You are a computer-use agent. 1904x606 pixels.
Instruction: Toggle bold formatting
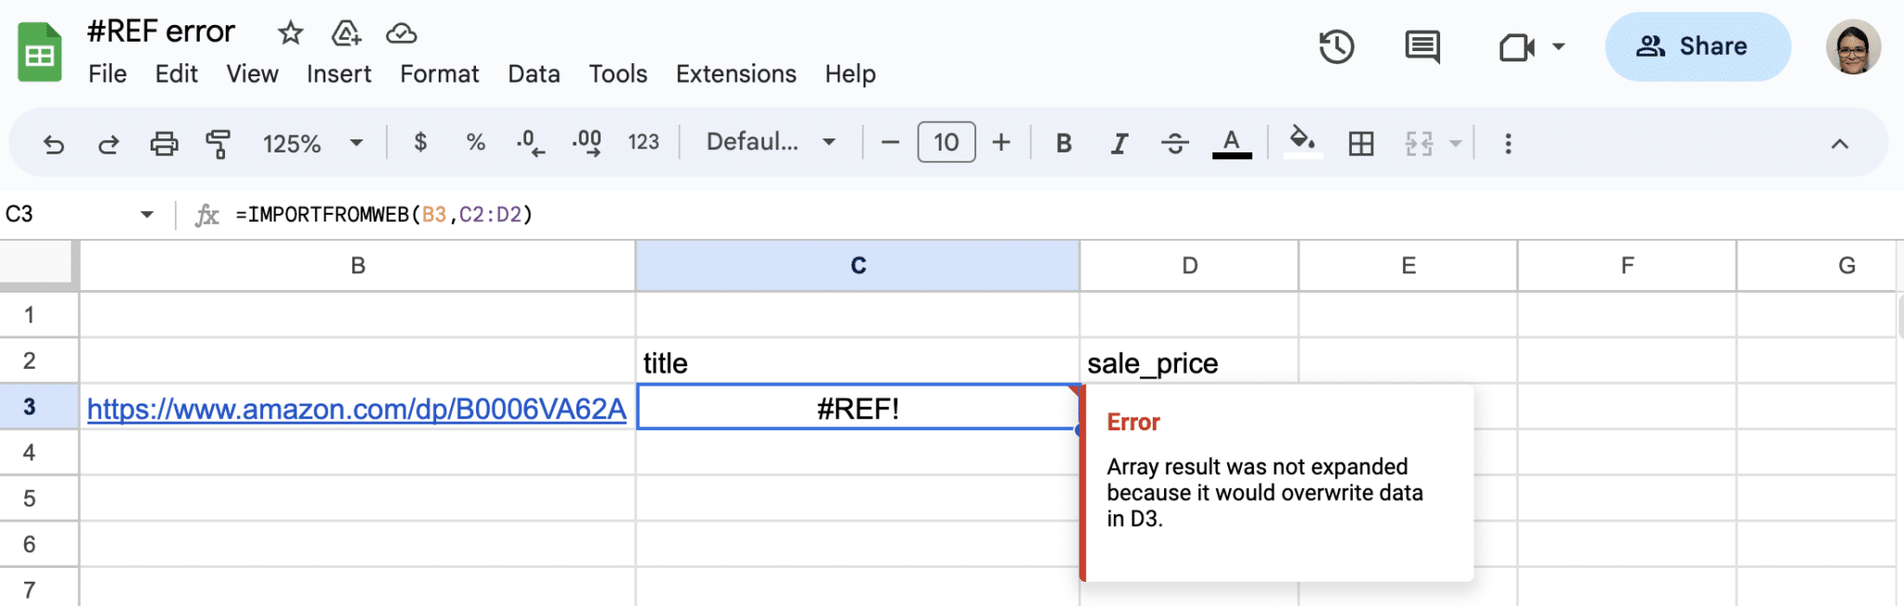1064,143
